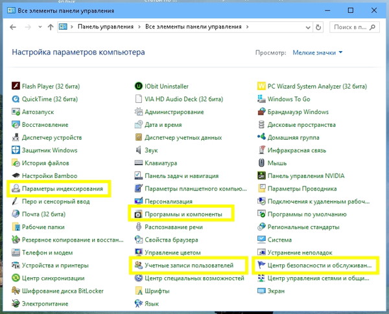This screenshot has width=389, height=314.
Task: Open the Автозапуск link
Action: click(38, 112)
